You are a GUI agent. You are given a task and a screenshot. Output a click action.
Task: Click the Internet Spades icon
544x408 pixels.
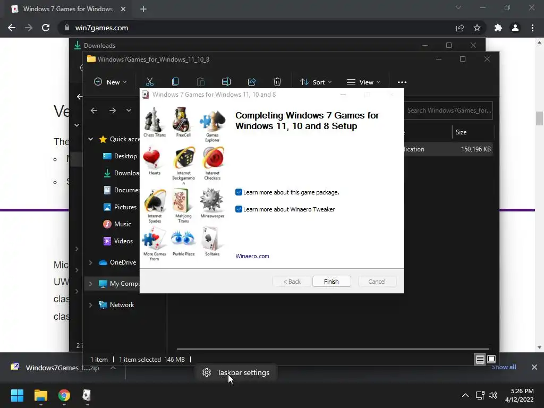(155, 200)
